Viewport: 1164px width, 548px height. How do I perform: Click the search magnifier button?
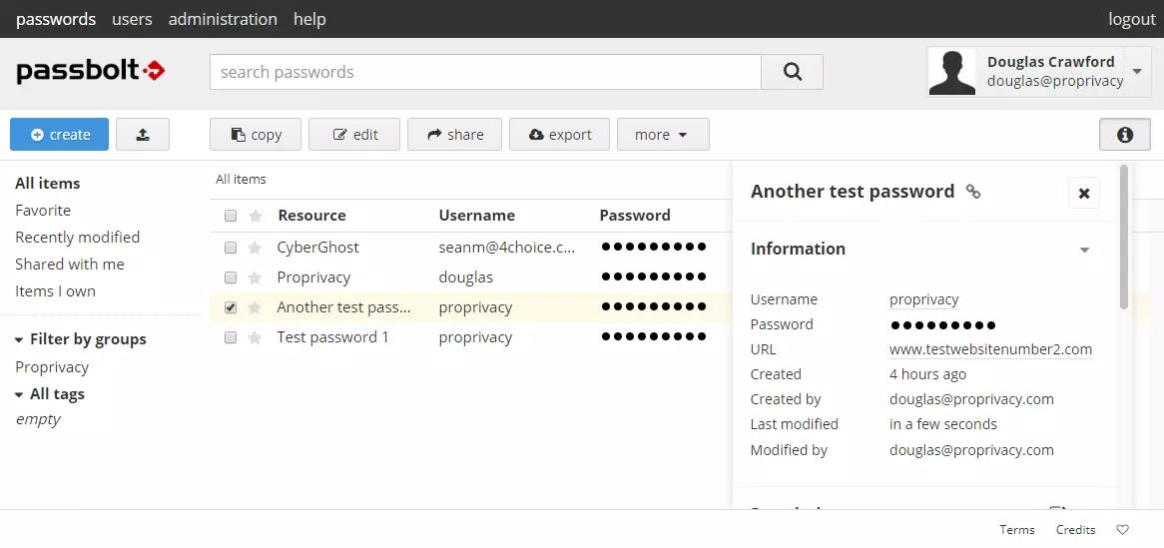792,72
